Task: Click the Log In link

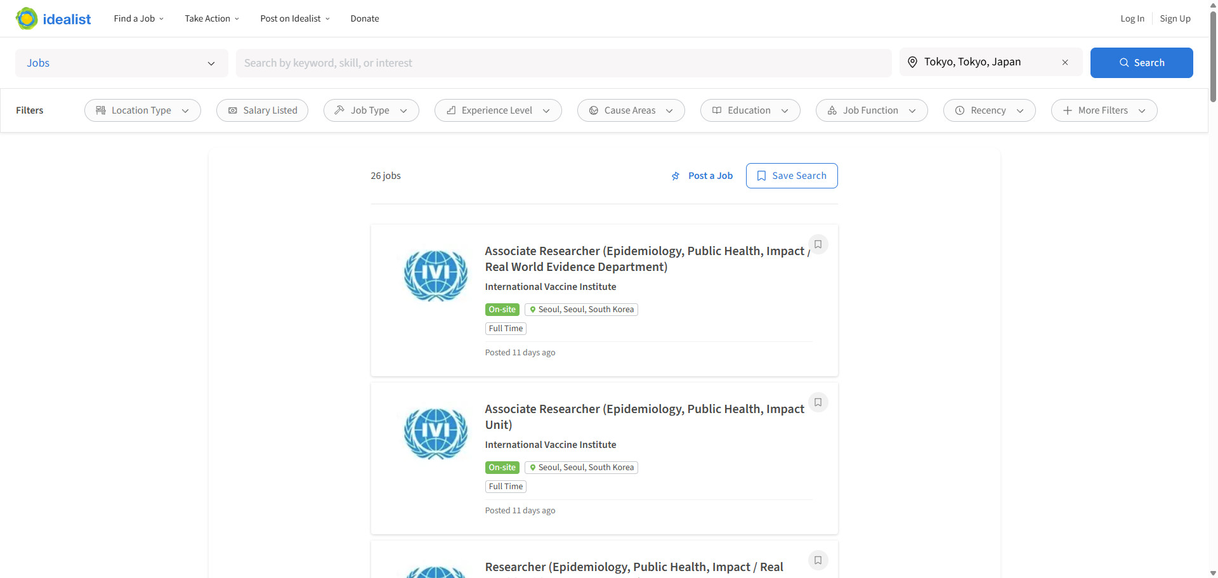Action: point(1132,18)
